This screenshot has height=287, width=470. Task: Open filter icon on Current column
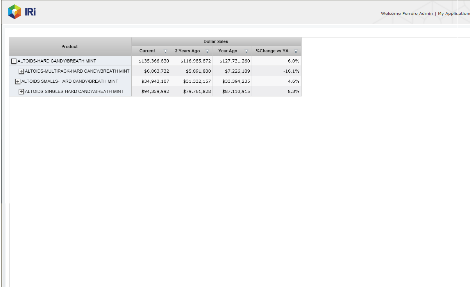click(x=165, y=51)
